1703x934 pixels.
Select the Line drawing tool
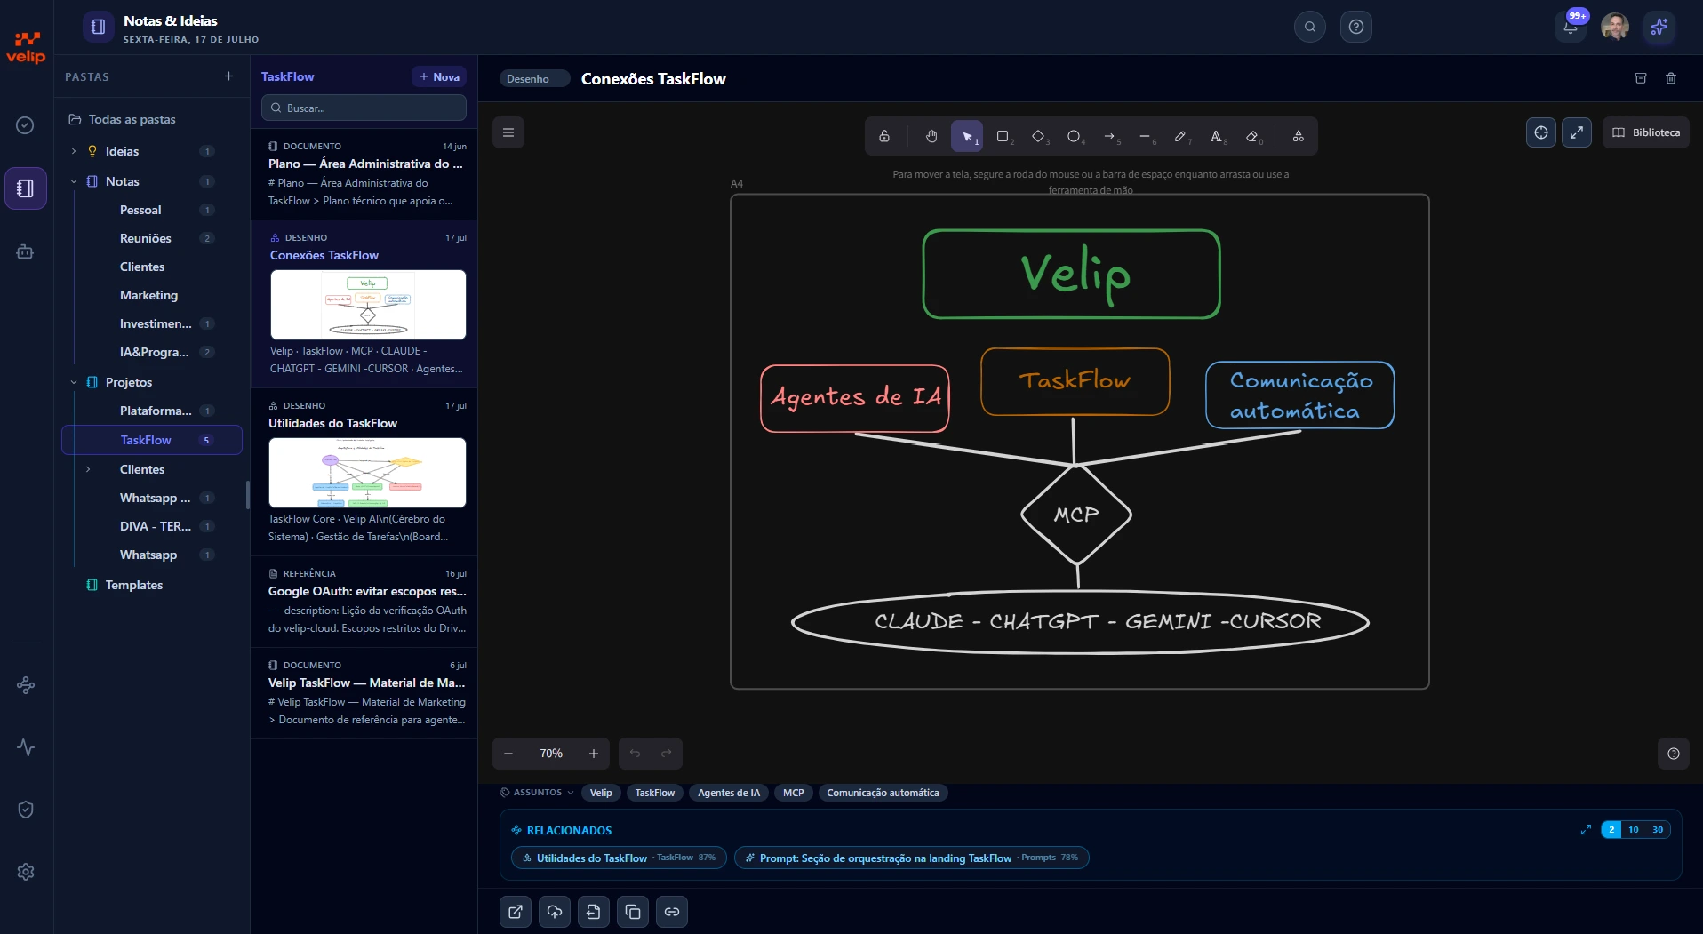(x=1145, y=136)
